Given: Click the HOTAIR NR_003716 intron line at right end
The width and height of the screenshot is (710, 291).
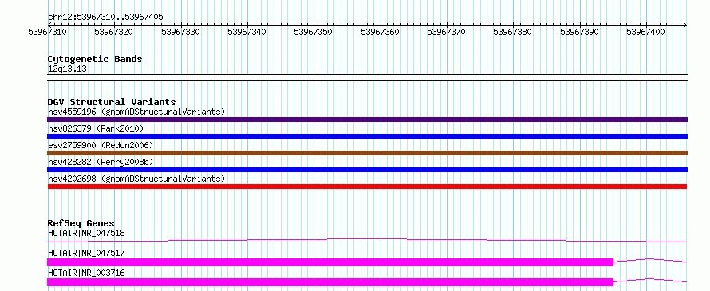Looking at the screenshot, I should click(x=650, y=280).
